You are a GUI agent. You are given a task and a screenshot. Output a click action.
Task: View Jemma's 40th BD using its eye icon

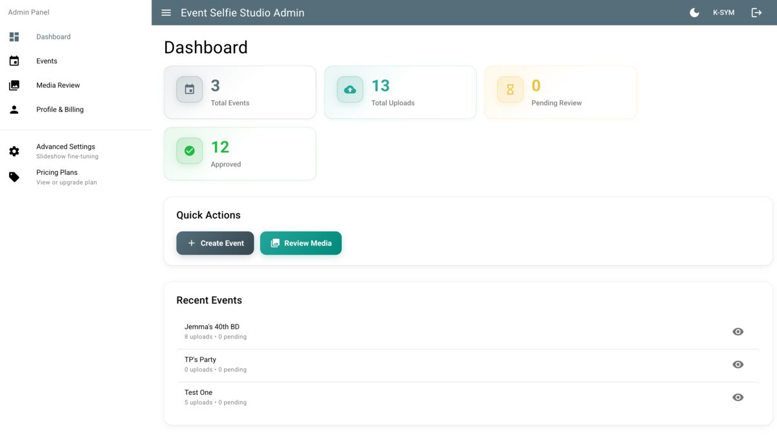pos(738,331)
